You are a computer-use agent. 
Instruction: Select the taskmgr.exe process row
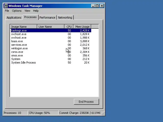pos(51,30)
